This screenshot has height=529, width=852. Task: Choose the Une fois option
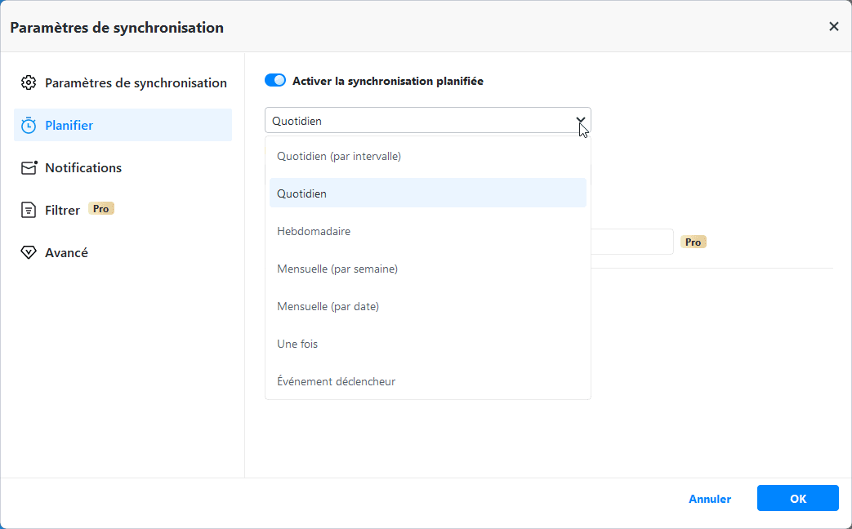(x=297, y=344)
